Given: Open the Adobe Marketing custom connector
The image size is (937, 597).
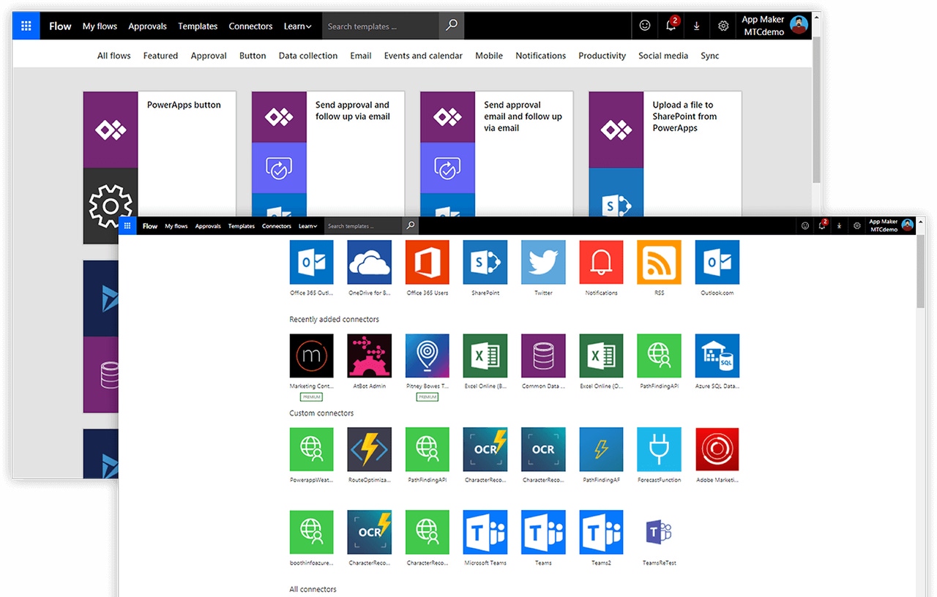Looking at the screenshot, I should pyautogui.click(x=717, y=449).
